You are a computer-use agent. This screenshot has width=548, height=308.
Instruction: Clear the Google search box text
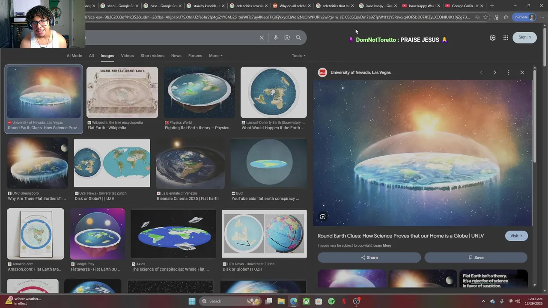click(x=262, y=38)
